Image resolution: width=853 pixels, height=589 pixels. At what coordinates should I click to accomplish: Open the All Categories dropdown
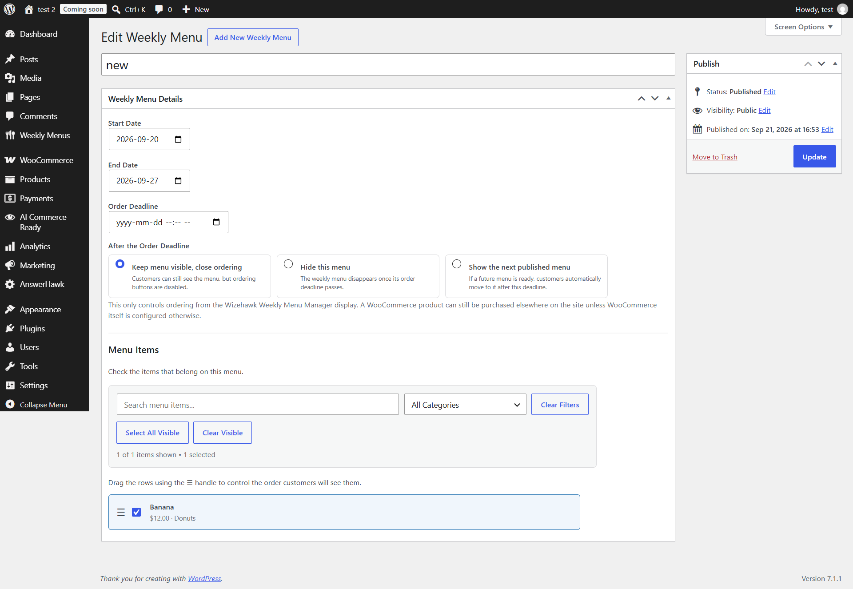[465, 405]
